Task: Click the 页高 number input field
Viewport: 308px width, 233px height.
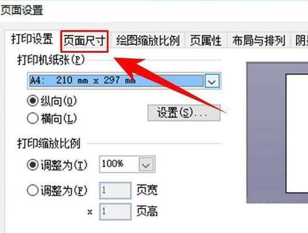Action: [x=115, y=211]
